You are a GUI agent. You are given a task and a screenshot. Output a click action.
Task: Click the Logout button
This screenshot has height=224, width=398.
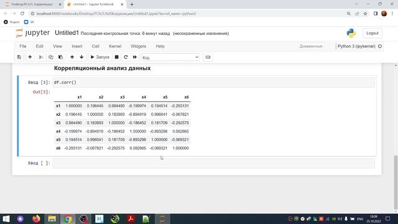tap(373, 33)
